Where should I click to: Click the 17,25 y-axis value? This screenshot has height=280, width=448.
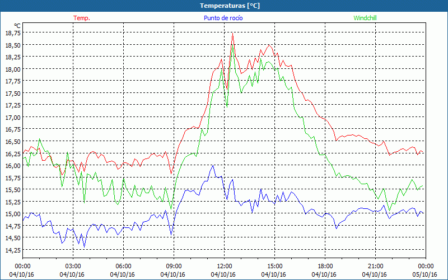(x=13, y=105)
